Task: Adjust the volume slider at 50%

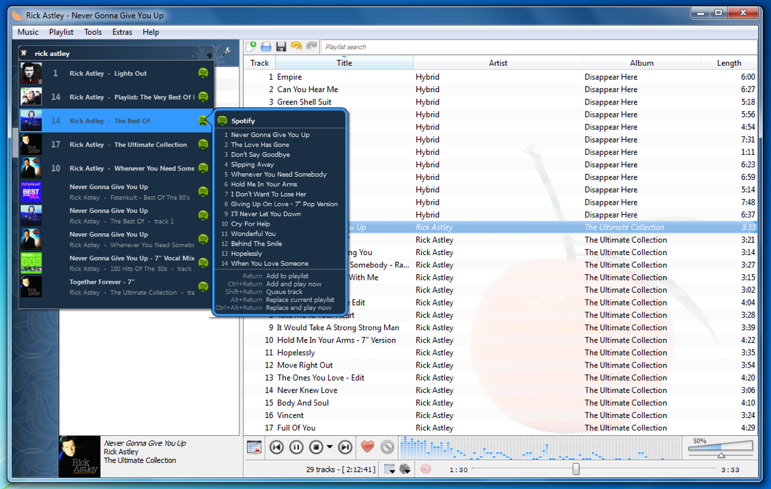Action: click(x=721, y=449)
